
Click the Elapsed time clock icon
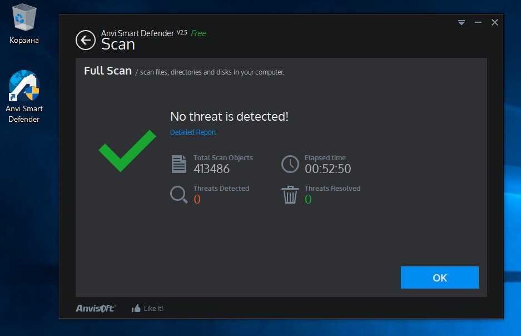pos(290,164)
